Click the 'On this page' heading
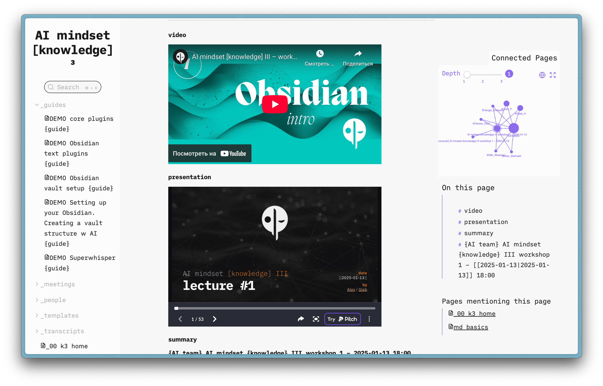The image size is (603, 386). (x=468, y=188)
